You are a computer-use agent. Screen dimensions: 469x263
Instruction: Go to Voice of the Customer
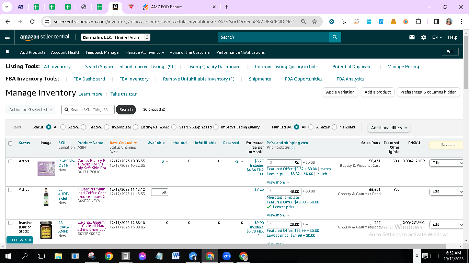pos(190,52)
